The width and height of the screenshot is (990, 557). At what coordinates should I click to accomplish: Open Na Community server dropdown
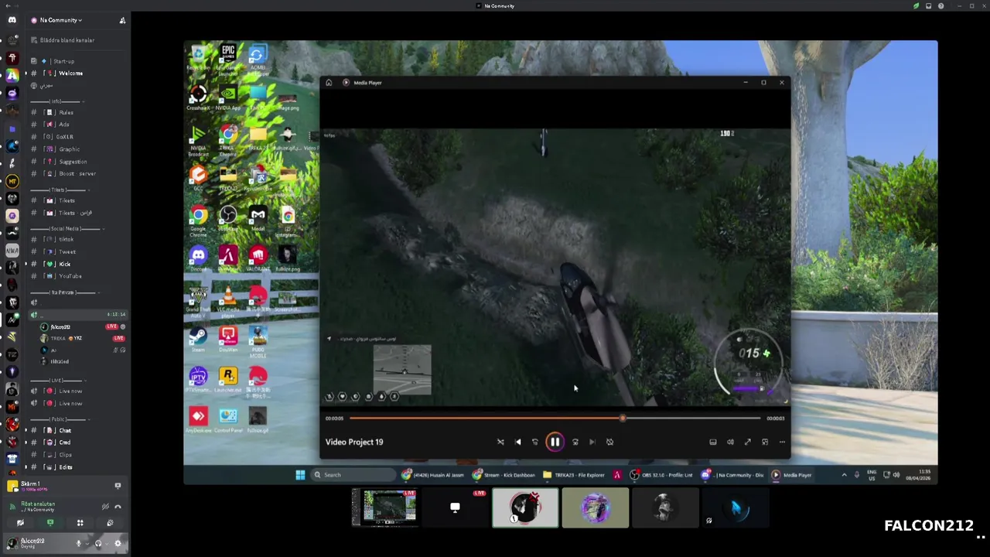click(60, 20)
